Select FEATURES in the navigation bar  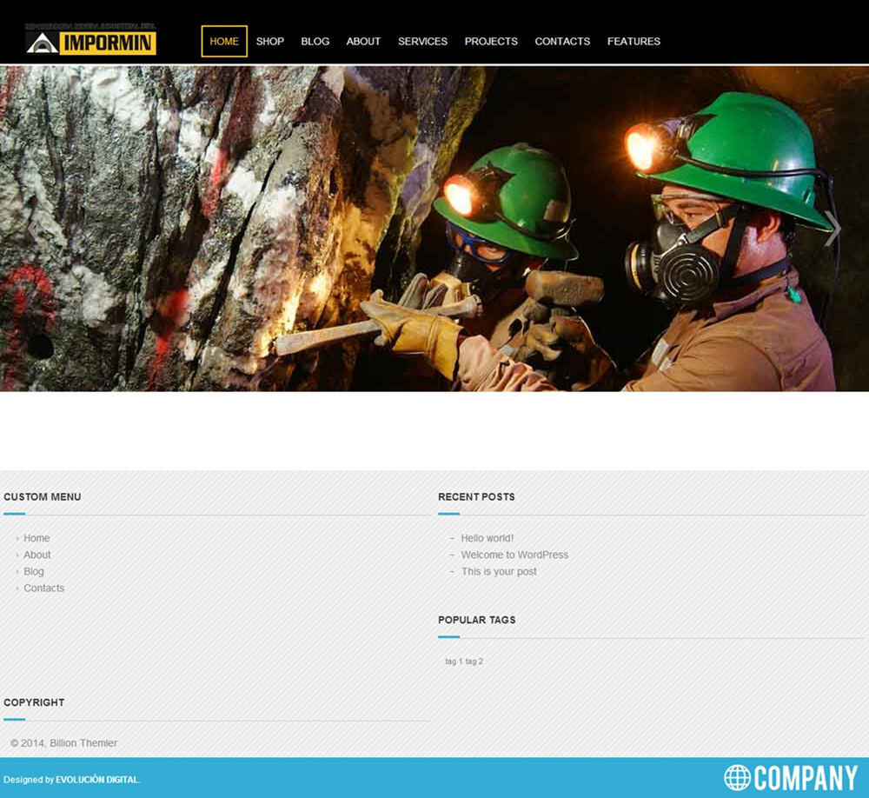point(634,41)
